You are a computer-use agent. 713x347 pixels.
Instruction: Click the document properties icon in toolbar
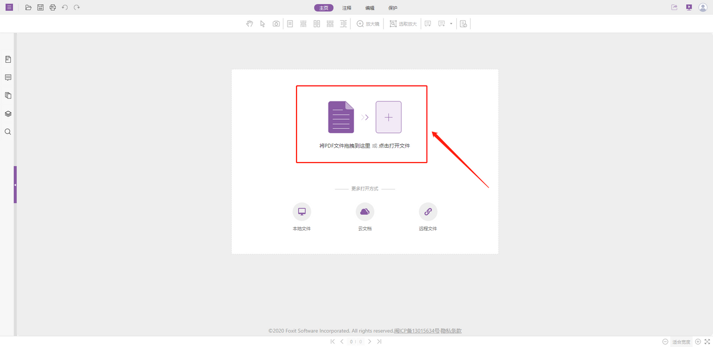463,24
